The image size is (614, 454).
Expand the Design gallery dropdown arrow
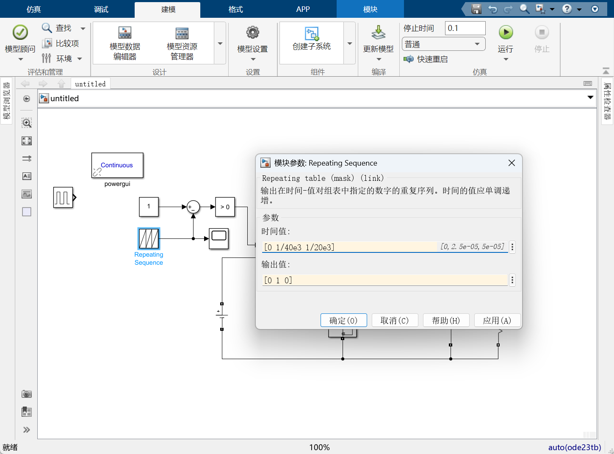(x=220, y=43)
